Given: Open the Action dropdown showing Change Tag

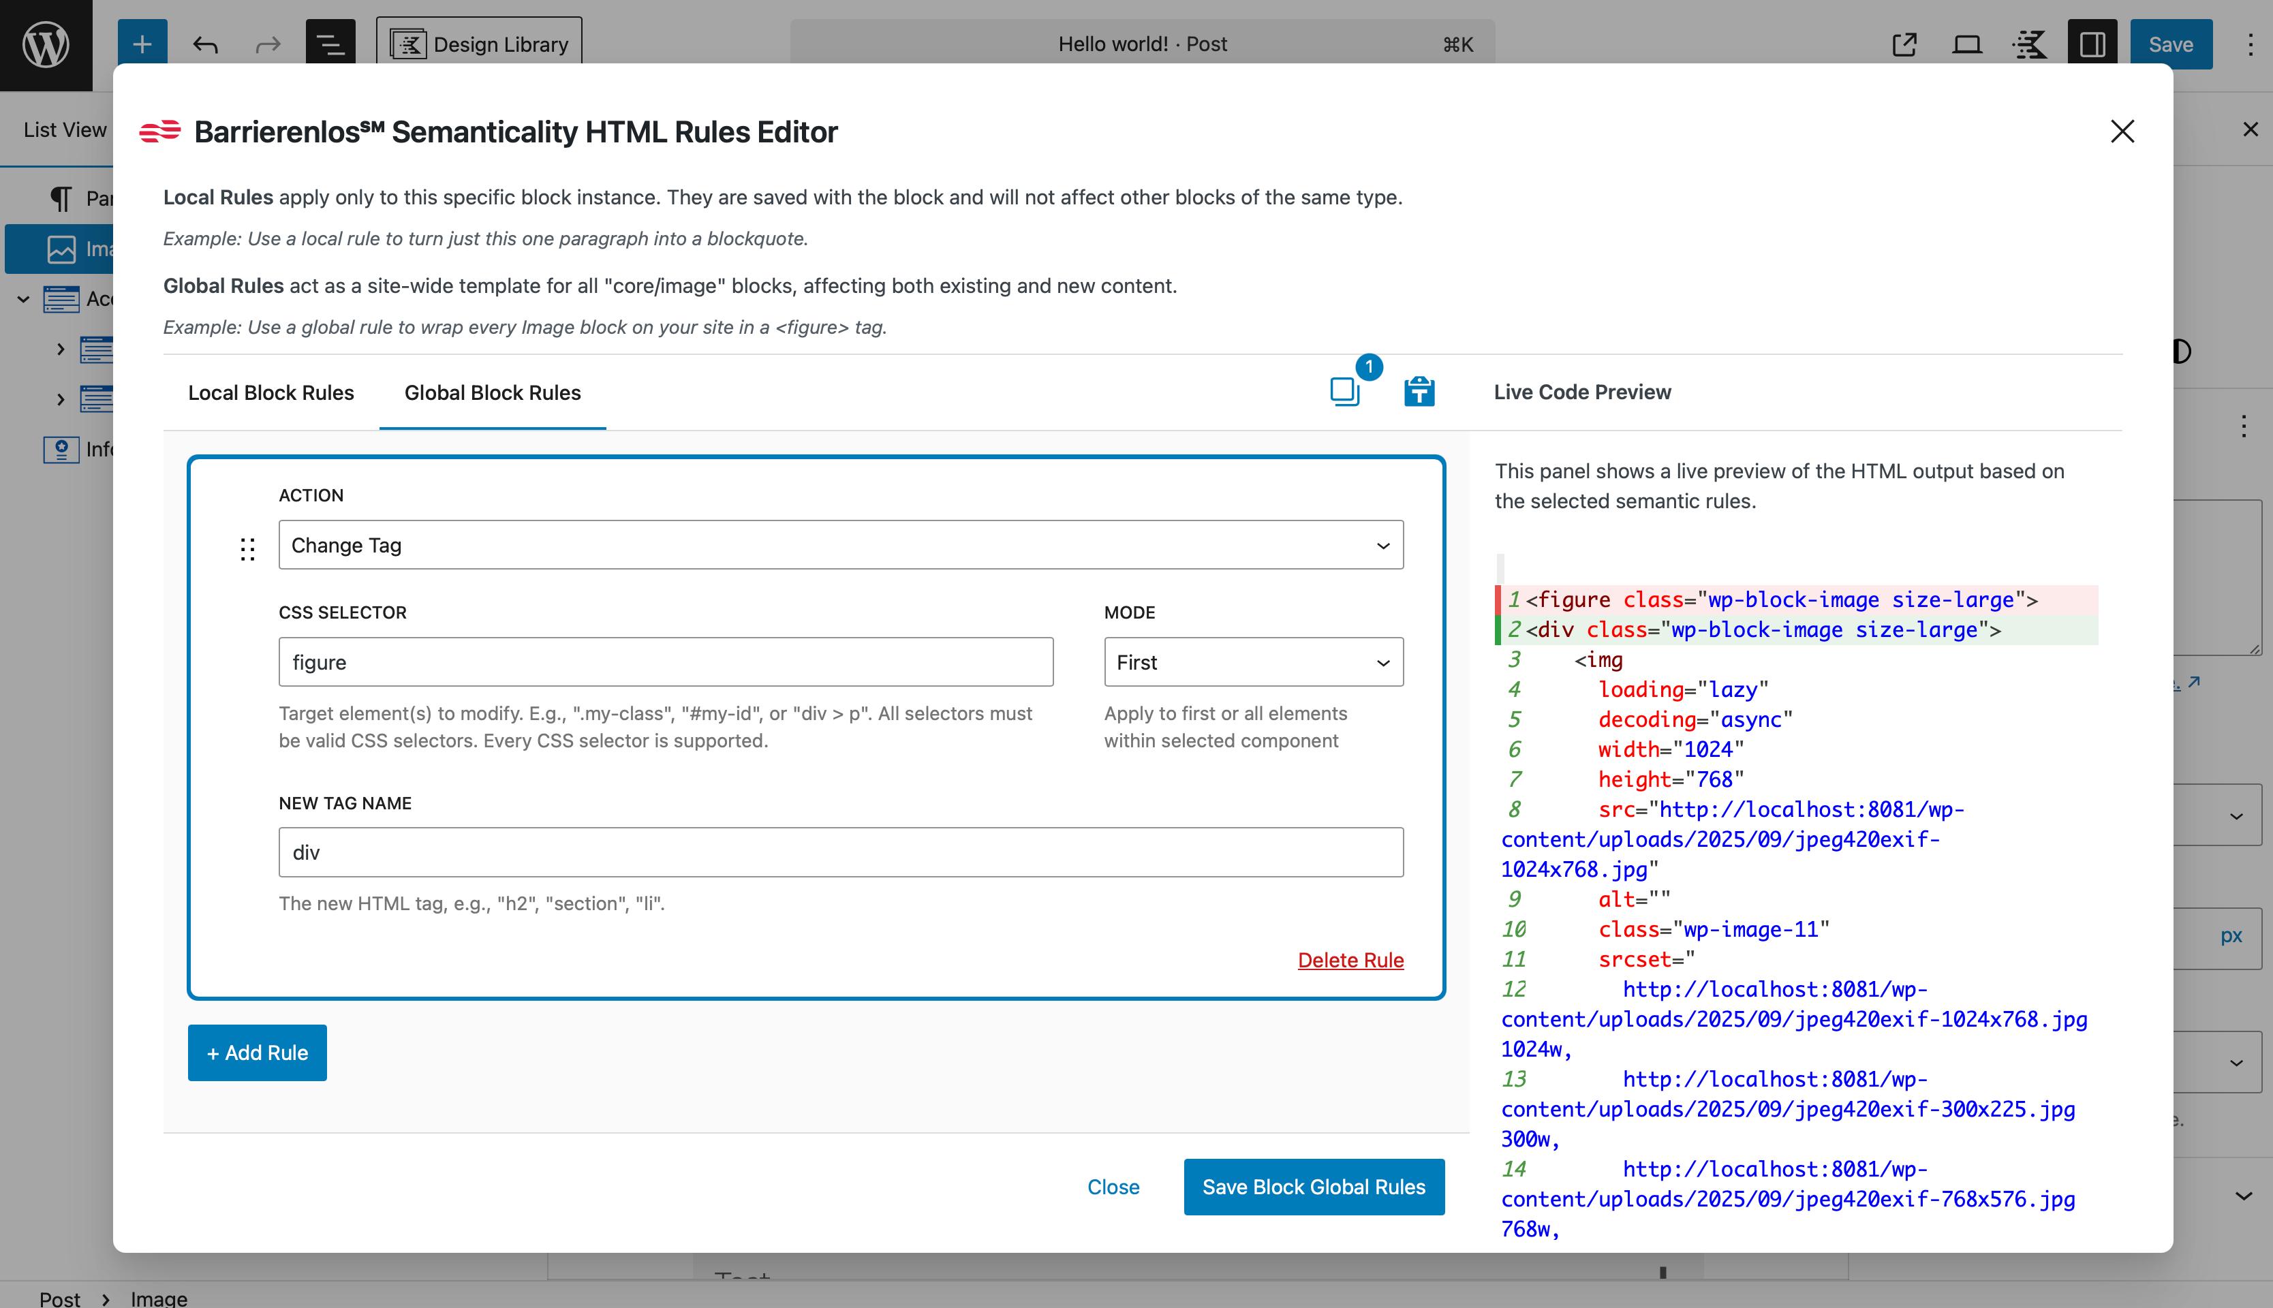Looking at the screenshot, I should (840, 545).
